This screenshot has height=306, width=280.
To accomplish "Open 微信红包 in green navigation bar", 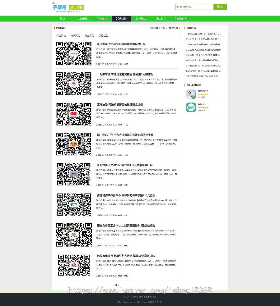I will point(161,19).
